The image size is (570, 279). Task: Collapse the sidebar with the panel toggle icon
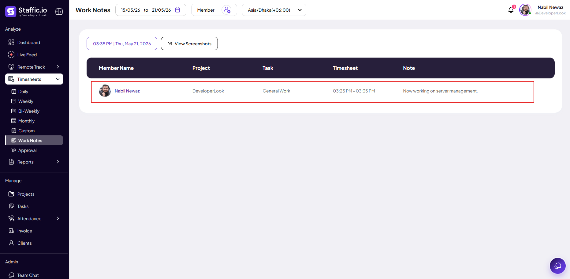59,12
